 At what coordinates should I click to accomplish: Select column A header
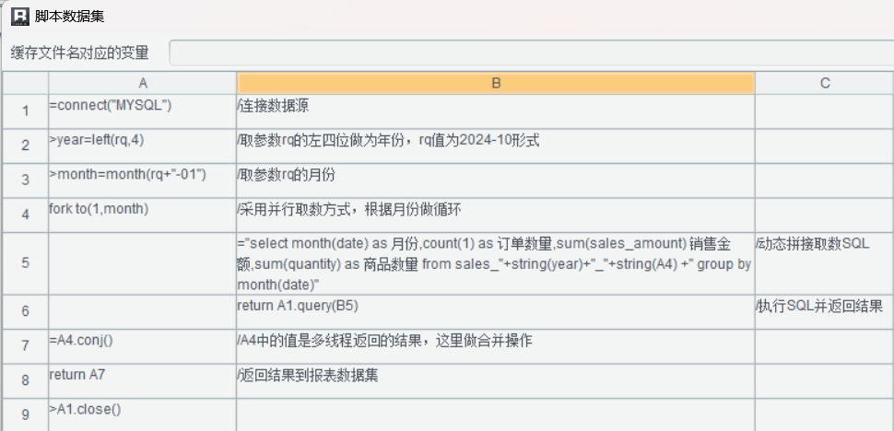click(x=142, y=83)
